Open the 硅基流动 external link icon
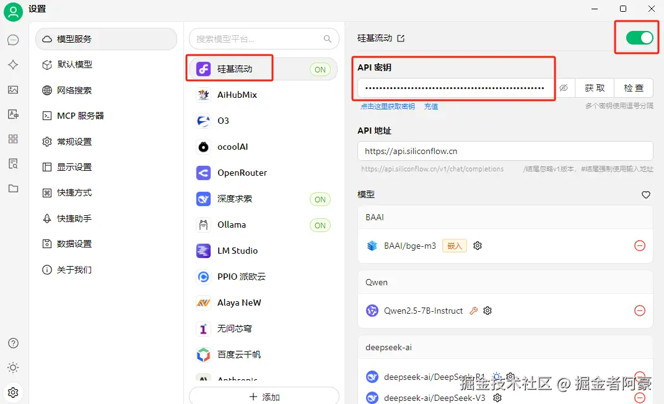This screenshot has height=404, width=664. 401,38
